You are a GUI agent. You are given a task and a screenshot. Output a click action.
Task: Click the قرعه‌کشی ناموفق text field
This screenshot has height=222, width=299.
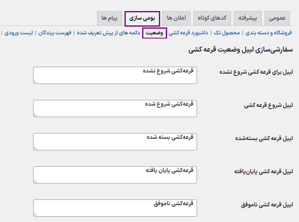[115, 208]
